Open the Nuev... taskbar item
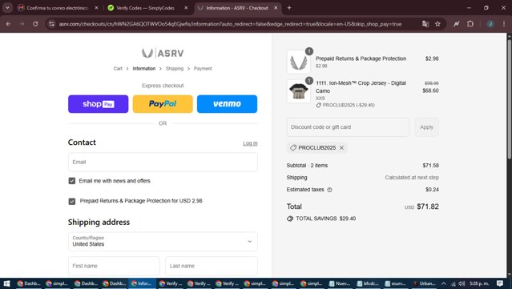Screen dimensions: 512x289 tap(340, 283)
